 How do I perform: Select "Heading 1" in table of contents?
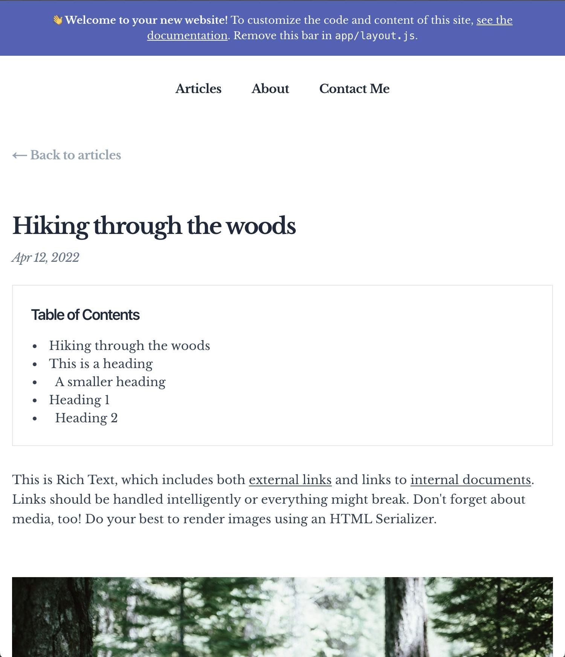tap(79, 400)
